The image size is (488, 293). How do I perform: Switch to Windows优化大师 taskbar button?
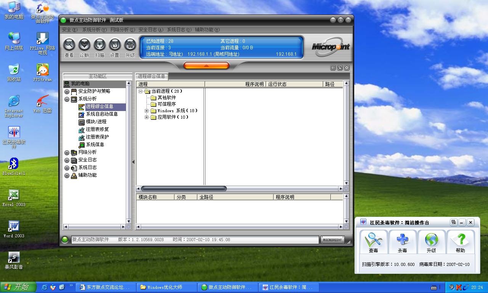pos(167,287)
